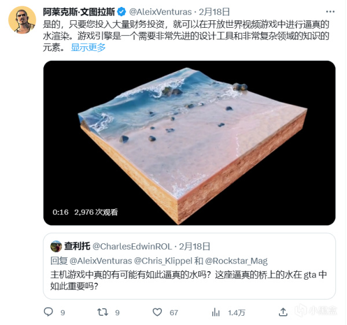Open 查利托 small avatar in quoted tweet
347x325 pixels.
click(x=56, y=246)
